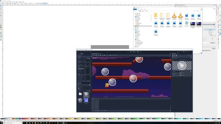Viewport: 221px width, 124px height.
Task: Switch Godot to the Script workspace
Action: pos(135,52)
